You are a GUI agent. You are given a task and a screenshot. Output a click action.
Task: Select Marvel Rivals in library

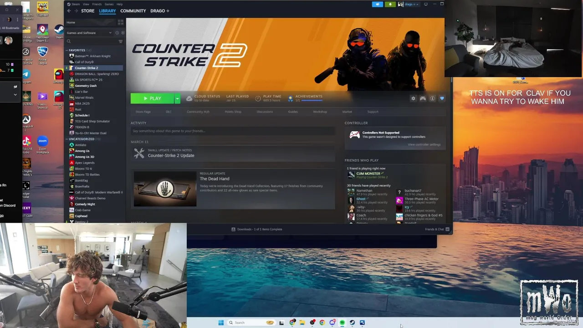tap(84, 97)
